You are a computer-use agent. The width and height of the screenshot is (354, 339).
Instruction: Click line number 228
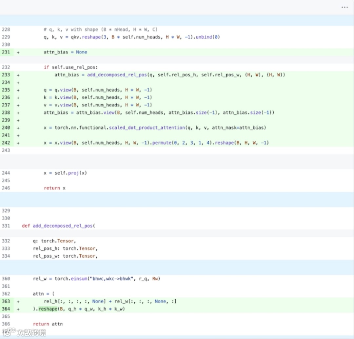6,30
